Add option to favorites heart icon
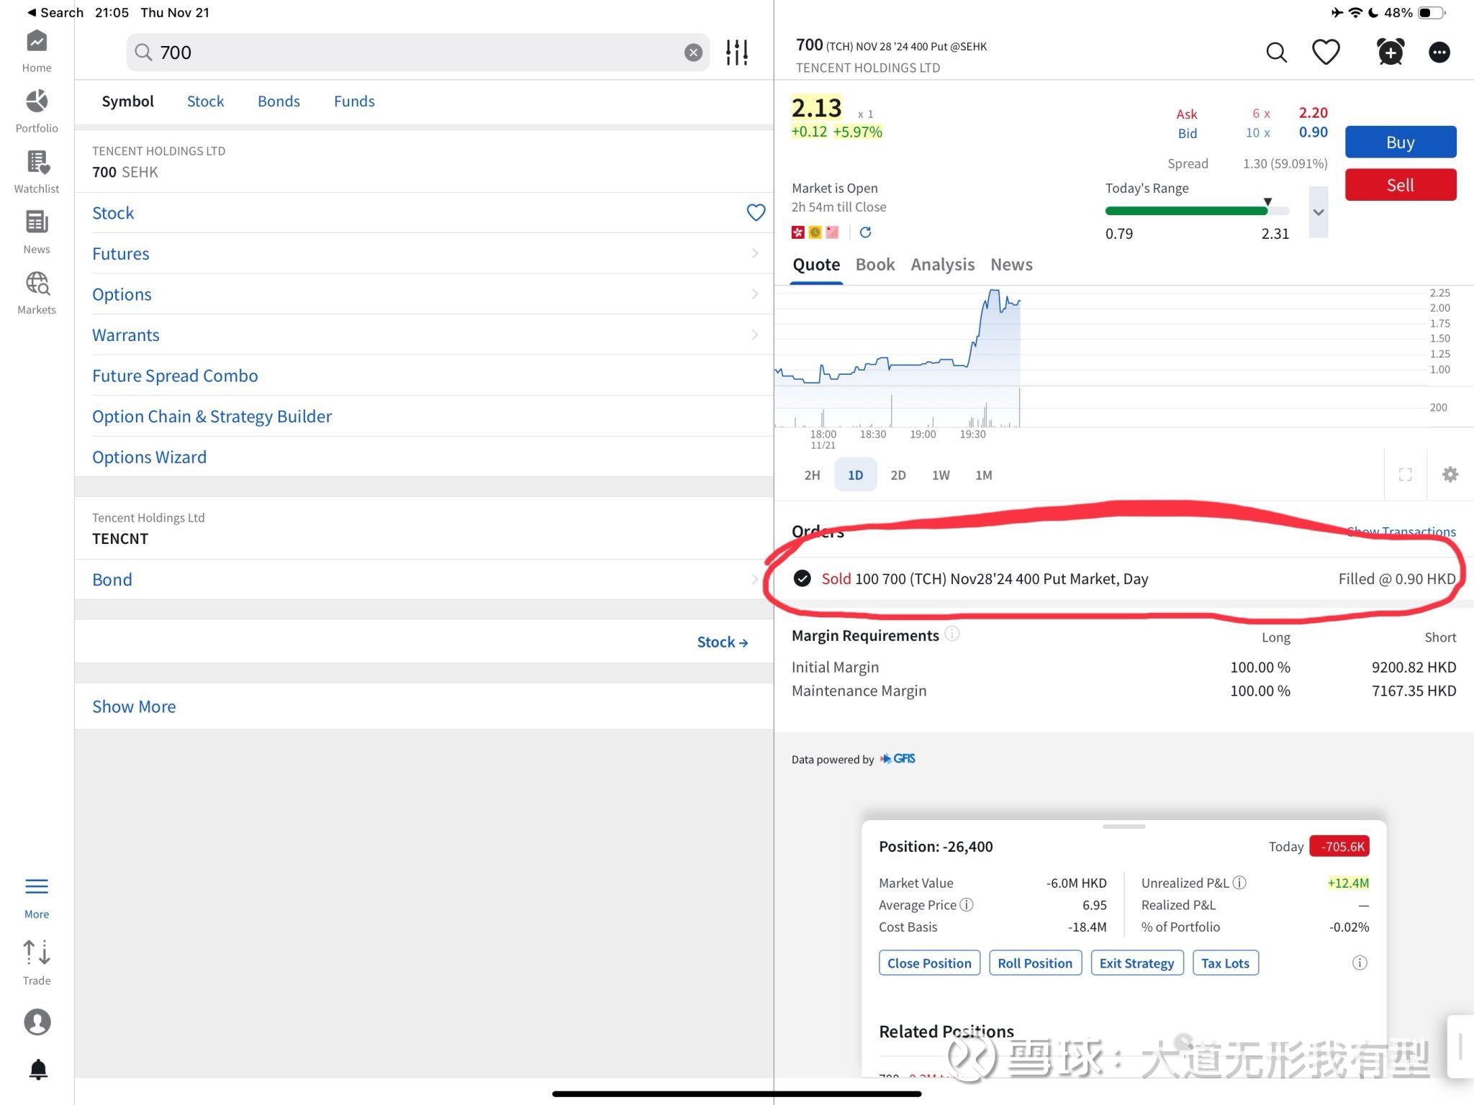The image size is (1474, 1105). point(1326,53)
